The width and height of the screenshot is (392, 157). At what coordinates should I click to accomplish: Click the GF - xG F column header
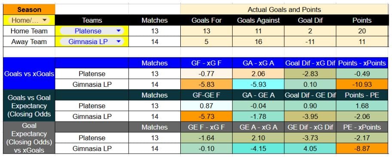(x=207, y=63)
